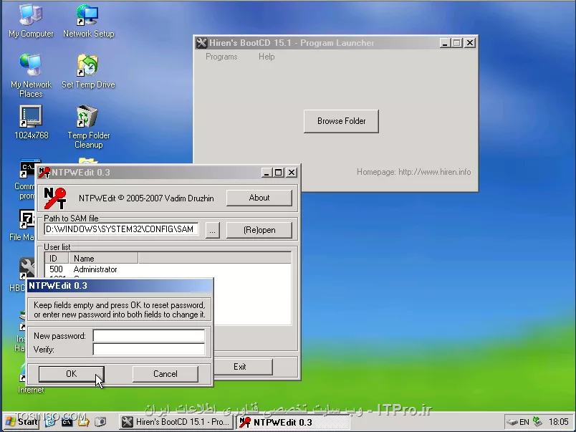Viewport: 576px width, 432px height.
Task: Click the camera quick launch icon
Action: click(x=100, y=422)
